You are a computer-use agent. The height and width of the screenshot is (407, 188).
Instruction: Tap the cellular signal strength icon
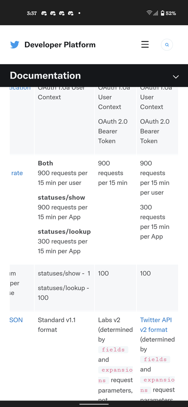(156, 13)
